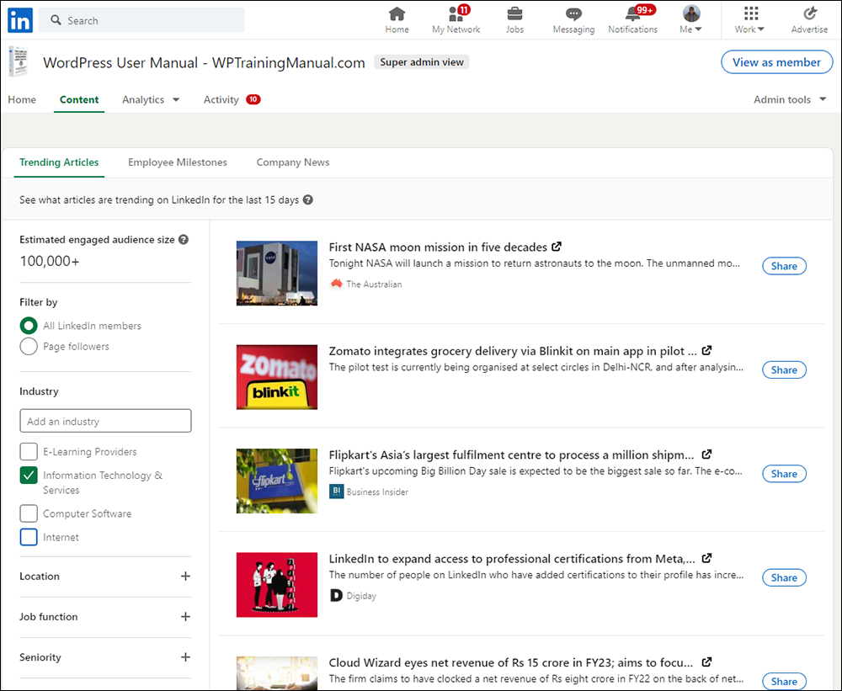
Task: Uncheck Information Technology & Services checkbox
Action: (x=29, y=476)
